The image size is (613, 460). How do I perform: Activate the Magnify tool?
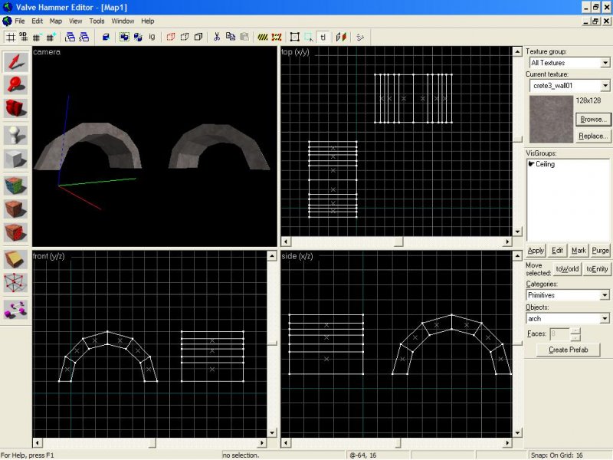pos(16,85)
